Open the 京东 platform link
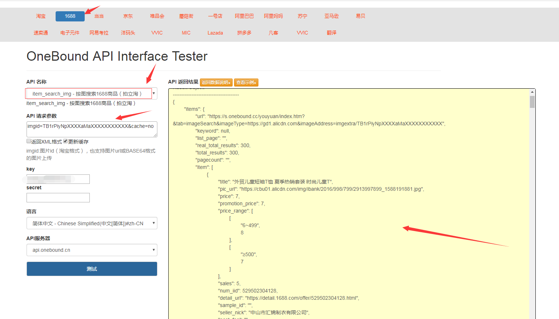The image size is (559, 319). [128, 16]
